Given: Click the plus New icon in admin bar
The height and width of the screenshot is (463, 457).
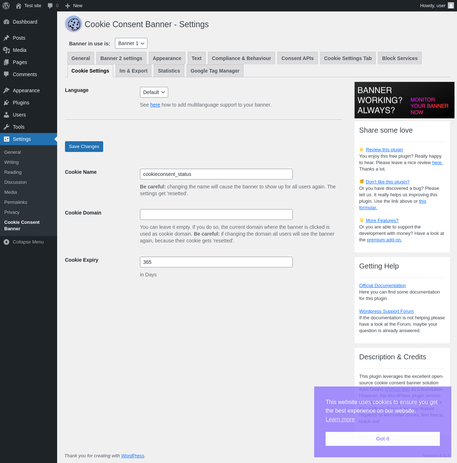Looking at the screenshot, I should (67, 6).
